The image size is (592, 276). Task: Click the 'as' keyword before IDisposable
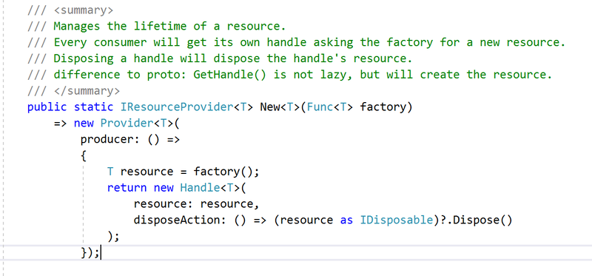(346, 221)
